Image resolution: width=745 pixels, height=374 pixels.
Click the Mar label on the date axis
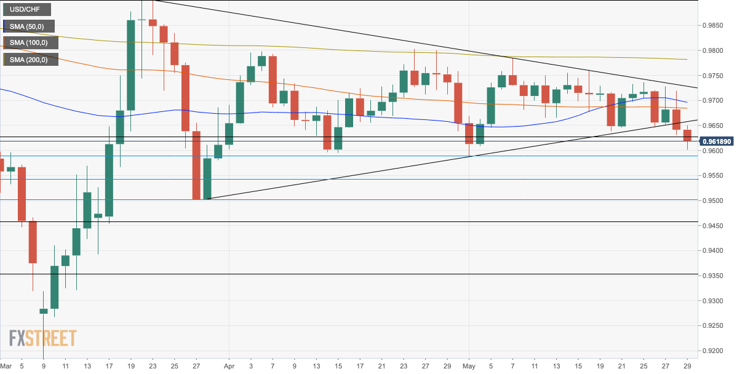coord(5,366)
